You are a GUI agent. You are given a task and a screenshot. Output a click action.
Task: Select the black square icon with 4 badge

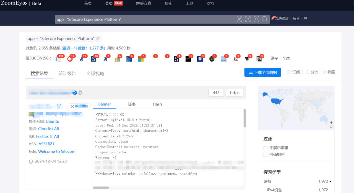pos(188,59)
